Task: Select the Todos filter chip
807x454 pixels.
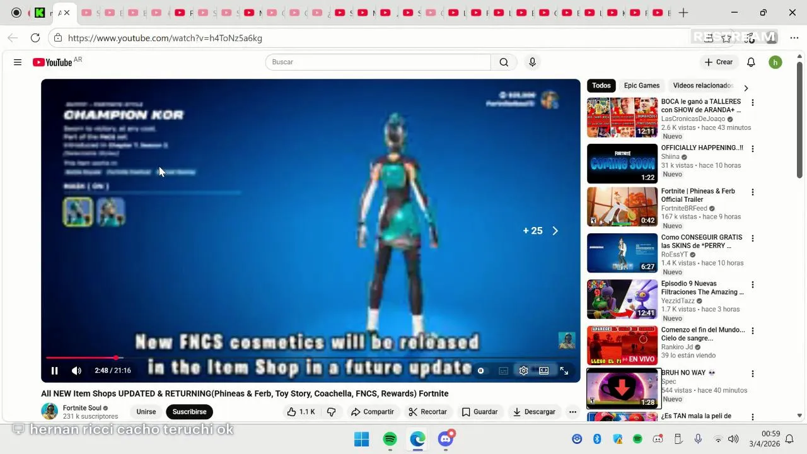Action: coord(601,86)
